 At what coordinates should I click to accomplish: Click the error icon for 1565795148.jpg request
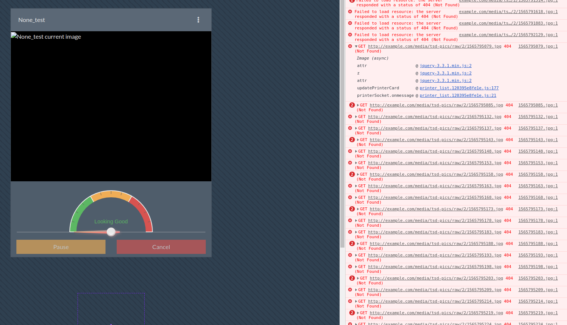tap(350, 151)
